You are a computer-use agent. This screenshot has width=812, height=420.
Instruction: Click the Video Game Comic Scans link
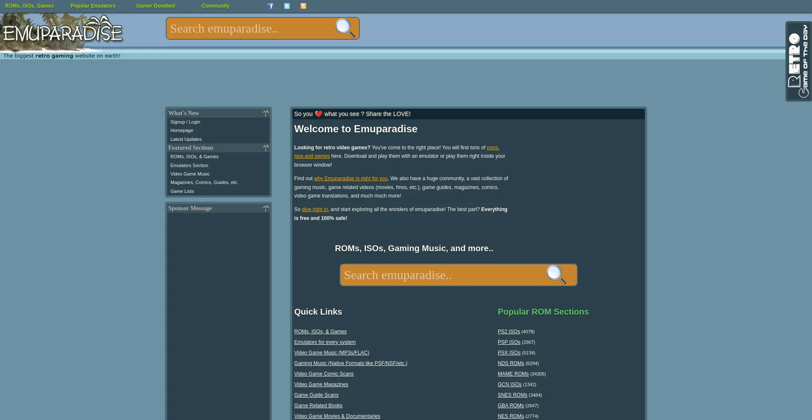click(x=324, y=374)
